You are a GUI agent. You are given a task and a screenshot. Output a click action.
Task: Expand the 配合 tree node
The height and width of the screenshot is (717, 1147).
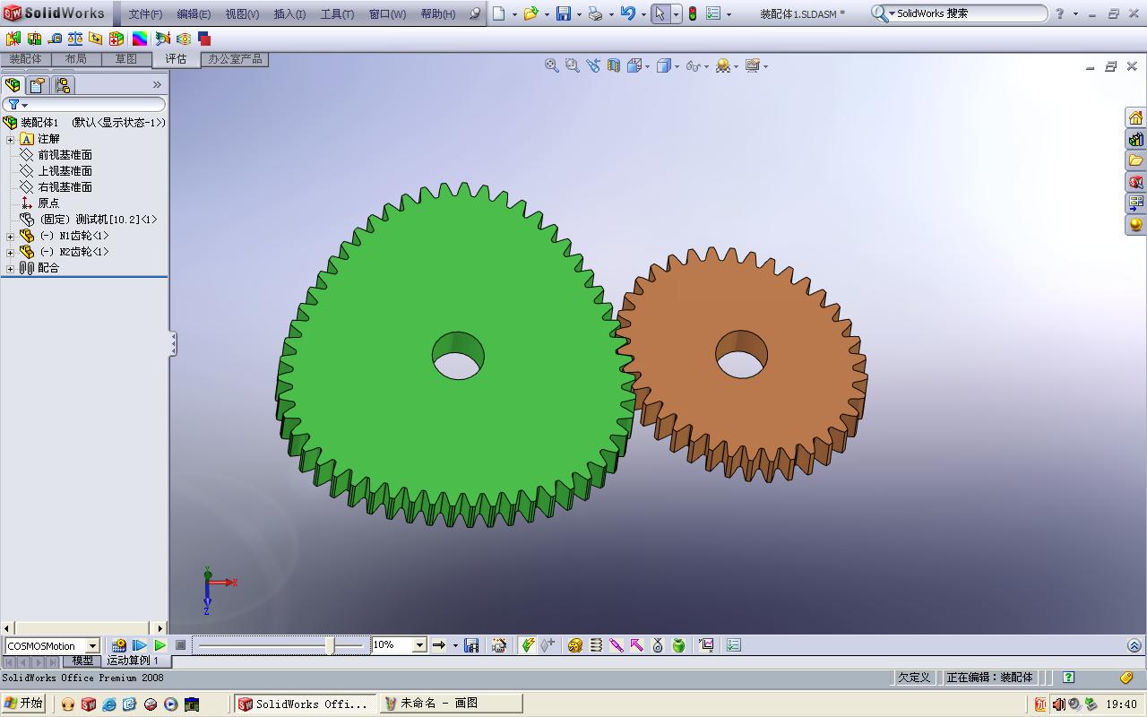[x=10, y=268]
